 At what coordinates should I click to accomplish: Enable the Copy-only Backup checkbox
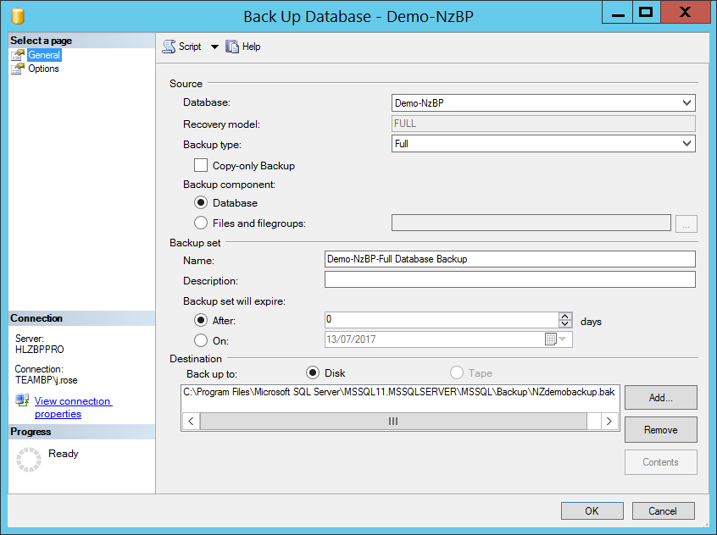[x=201, y=165]
